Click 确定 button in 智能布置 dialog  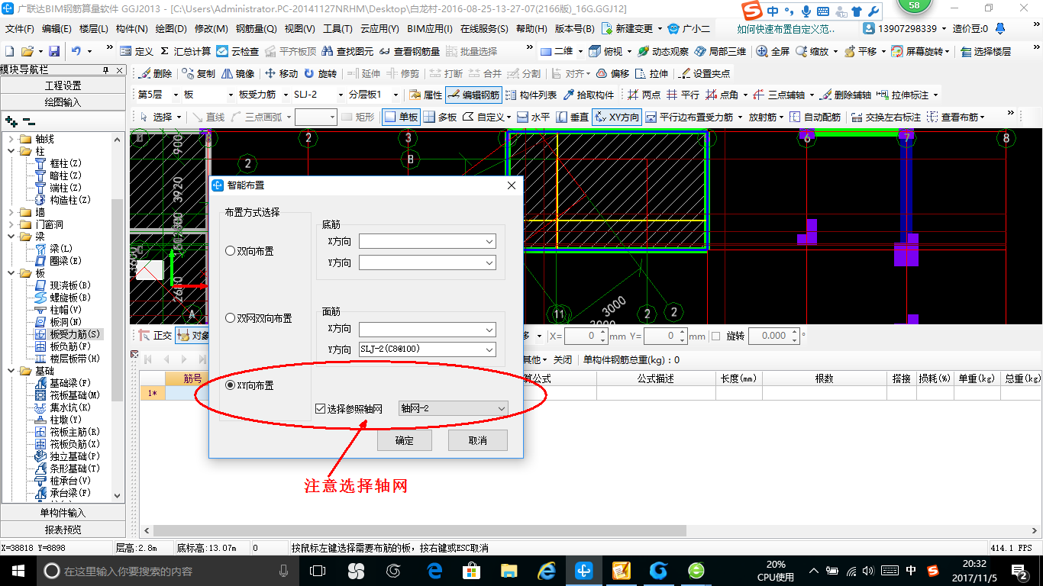(405, 440)
